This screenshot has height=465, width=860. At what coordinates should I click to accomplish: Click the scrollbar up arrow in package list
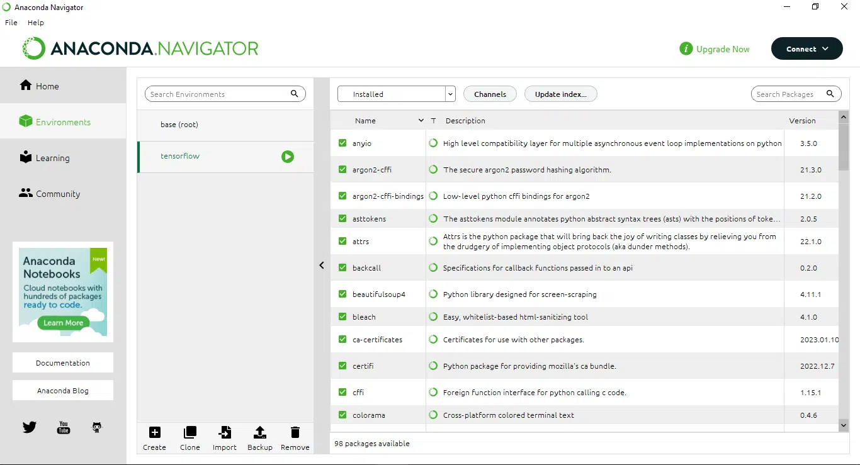click(x=844, y=117)
